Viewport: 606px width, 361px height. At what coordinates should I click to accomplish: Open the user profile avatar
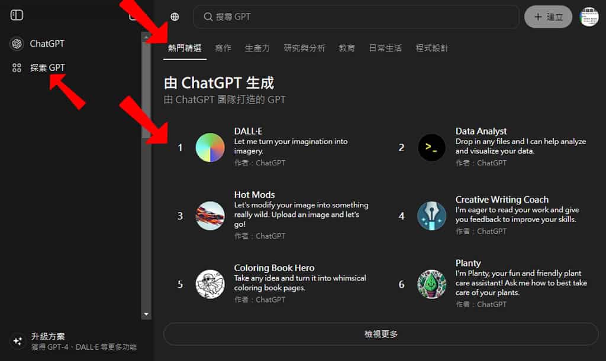tap(589, 17)
